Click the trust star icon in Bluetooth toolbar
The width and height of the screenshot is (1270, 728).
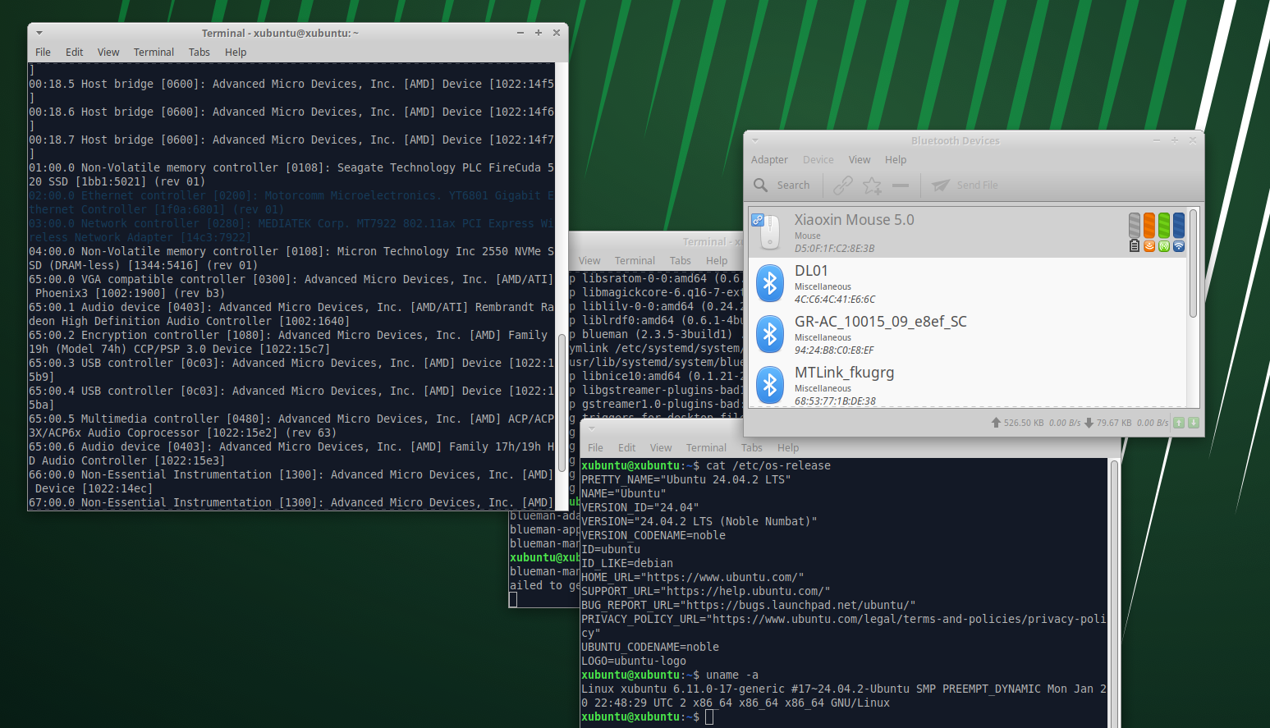click(x=872, y=185)
